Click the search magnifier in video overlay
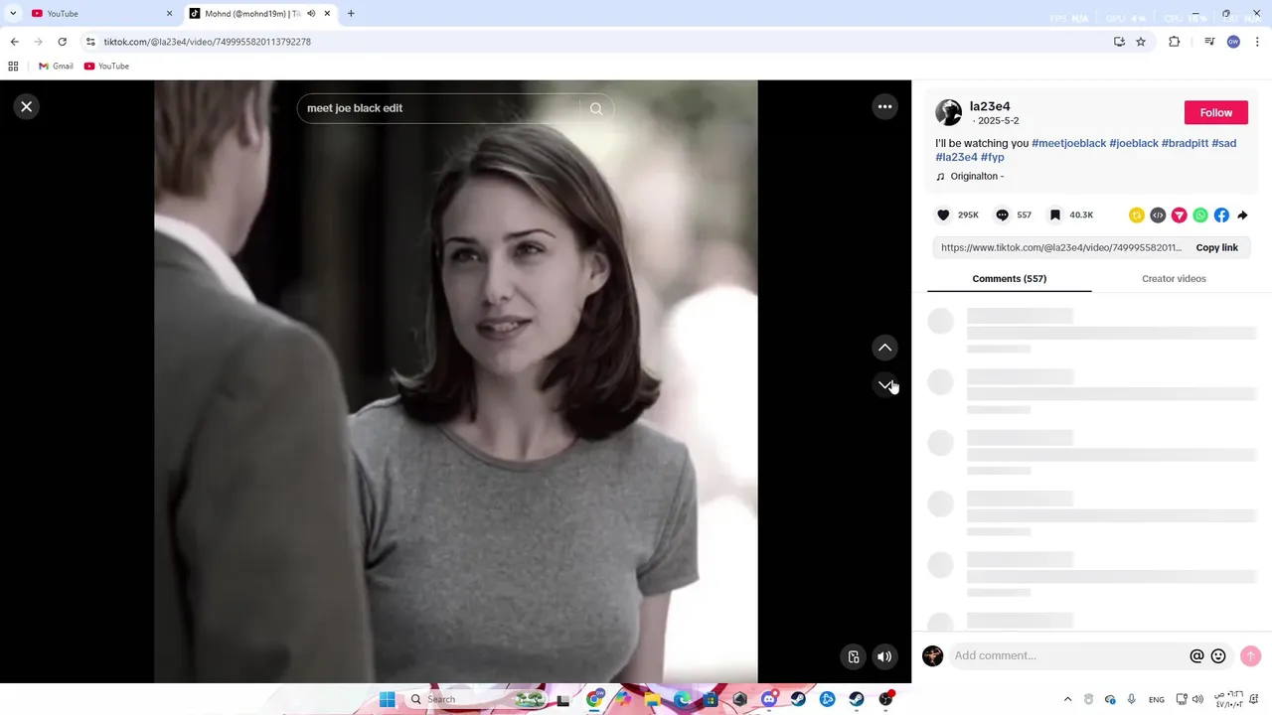Viewport: 1272px width, 715px height. (596, 108)
